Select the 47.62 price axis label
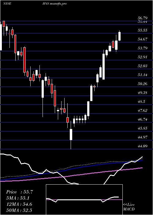This screenshot has height=215, width=153. (143, 111)
